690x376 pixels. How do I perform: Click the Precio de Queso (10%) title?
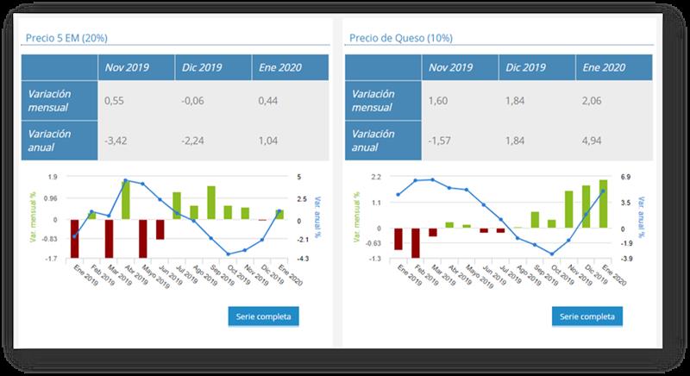tap(401, 38)
